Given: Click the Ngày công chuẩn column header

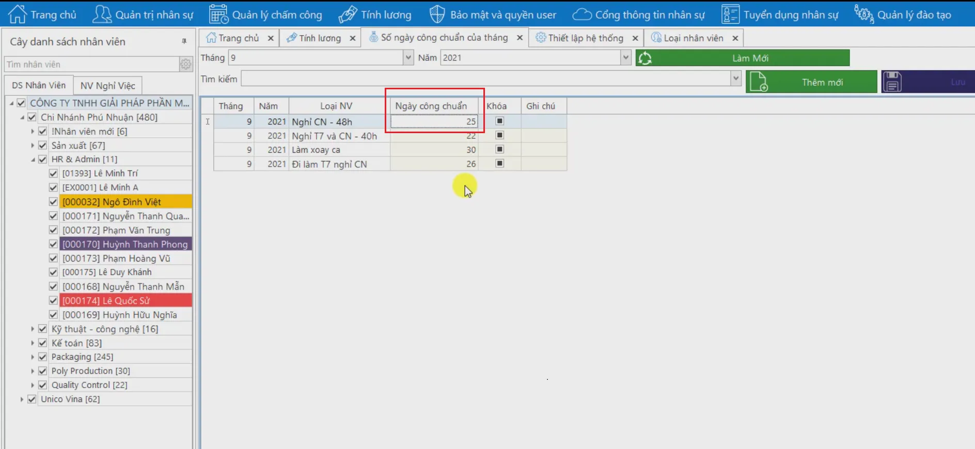Looking at the screenshot, I should (x=434, y=106).
